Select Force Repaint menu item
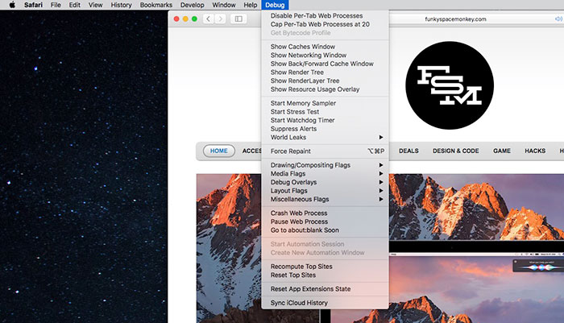 click(291, 151)
